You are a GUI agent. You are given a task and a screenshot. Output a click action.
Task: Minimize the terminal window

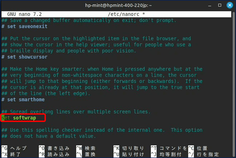(x=210, y=6)
